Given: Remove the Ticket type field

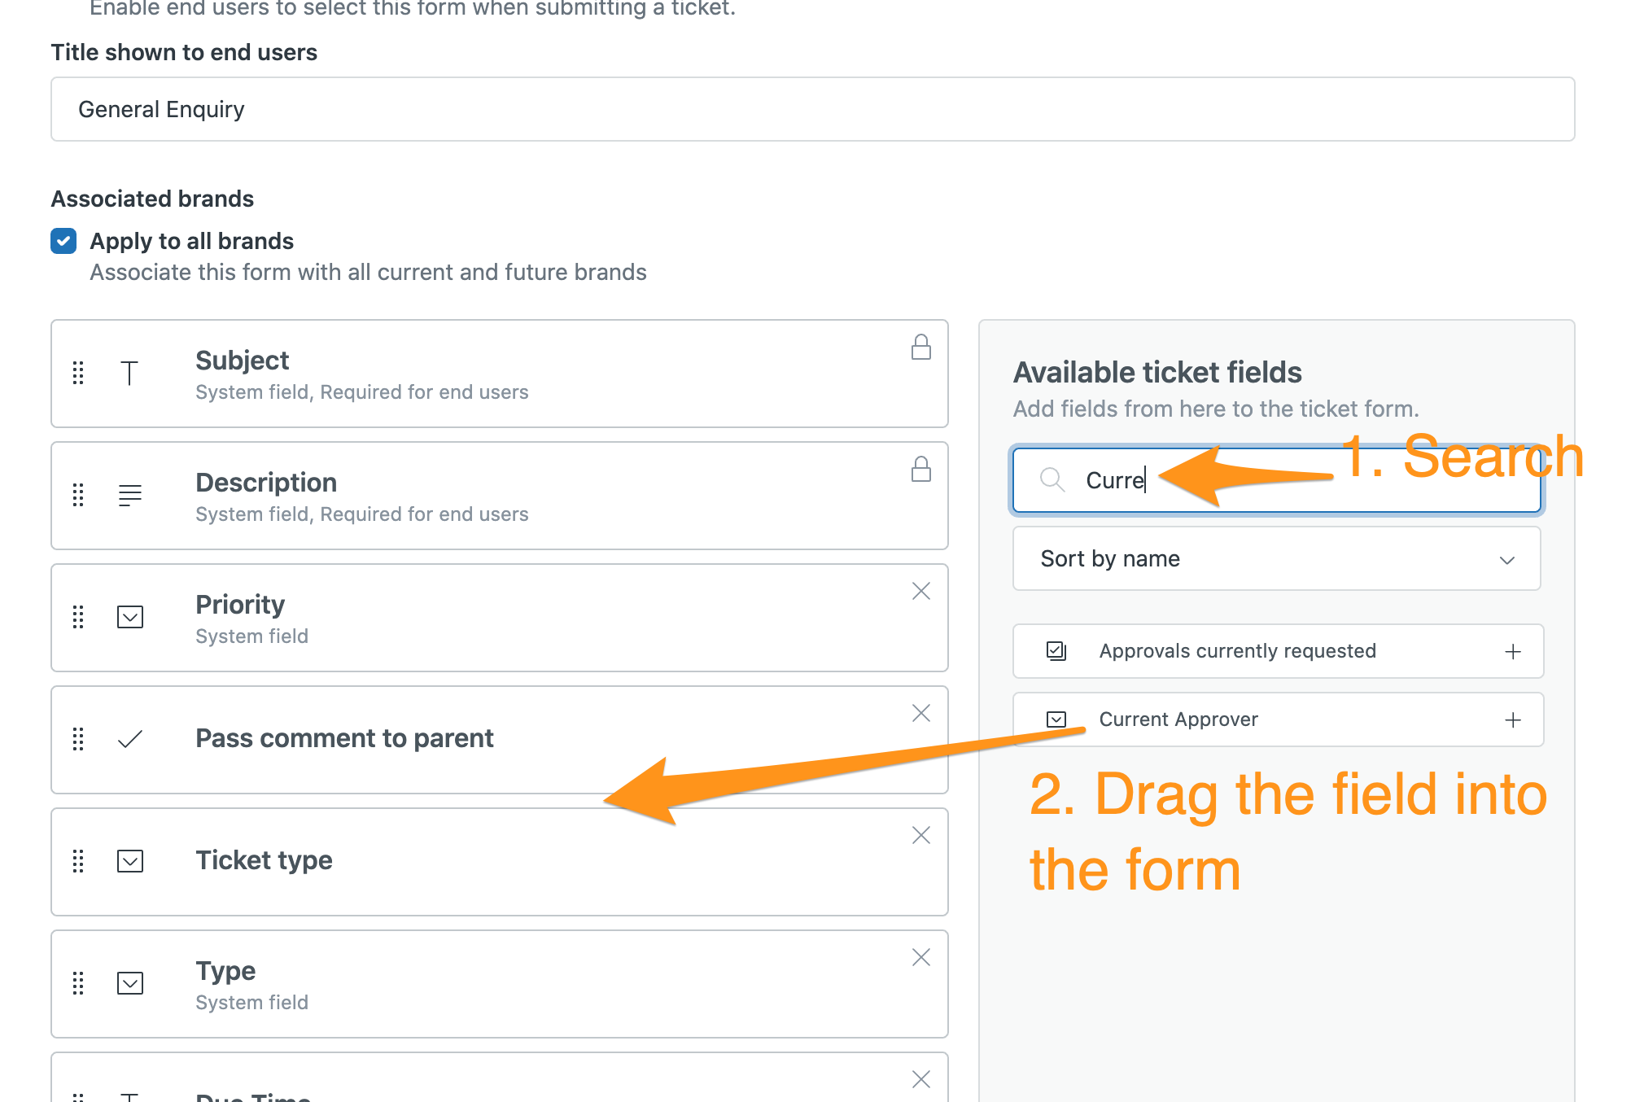Looking at the screenshot, I should point(920,835).
